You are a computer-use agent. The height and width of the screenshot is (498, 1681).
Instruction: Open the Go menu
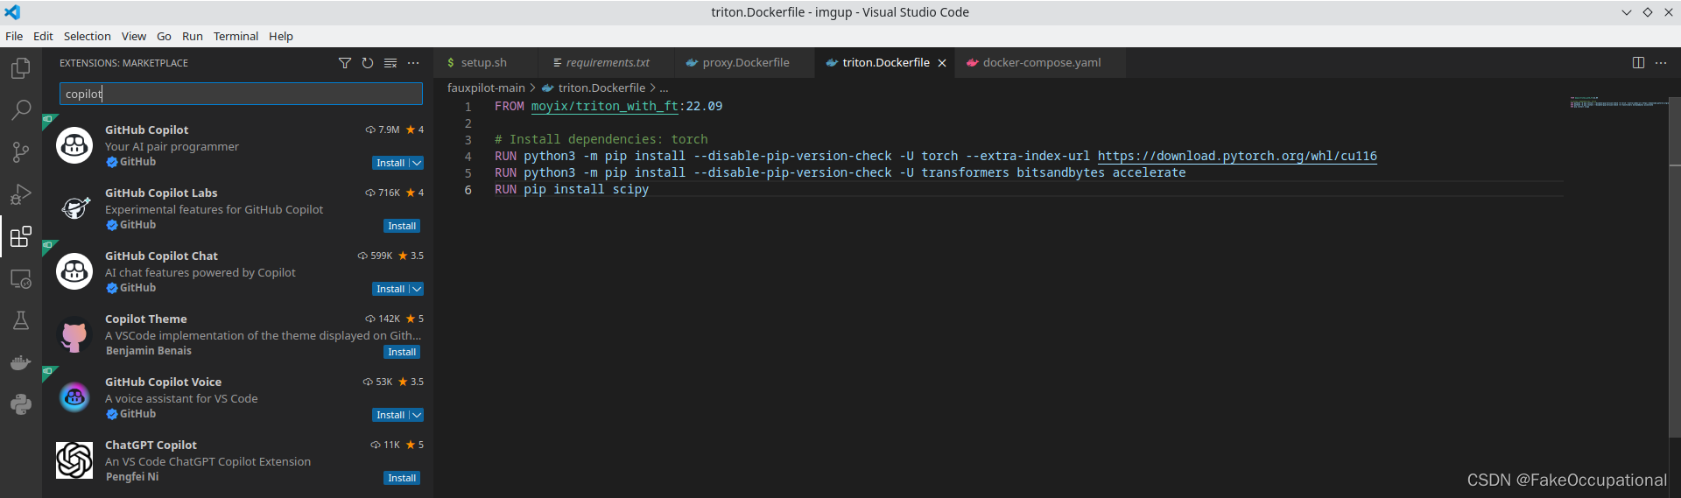click(164, 36)
